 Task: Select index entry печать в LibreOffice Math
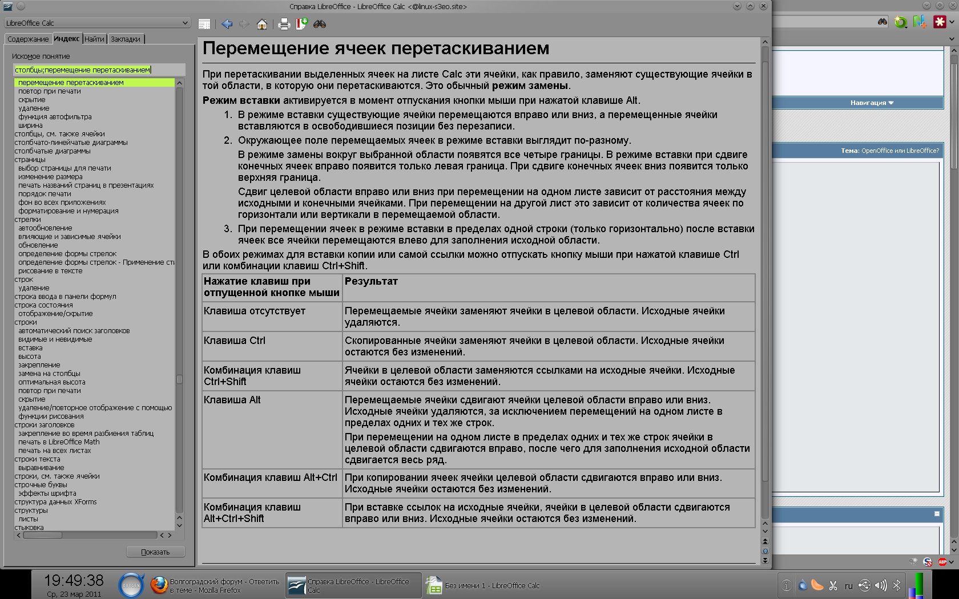point(59,442)
